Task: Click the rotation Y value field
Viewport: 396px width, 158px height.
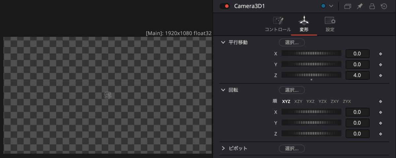Action: (x=357, y=123)
